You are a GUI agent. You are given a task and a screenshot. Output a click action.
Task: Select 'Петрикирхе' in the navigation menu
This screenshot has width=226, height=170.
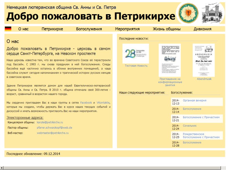coord(52,29)
